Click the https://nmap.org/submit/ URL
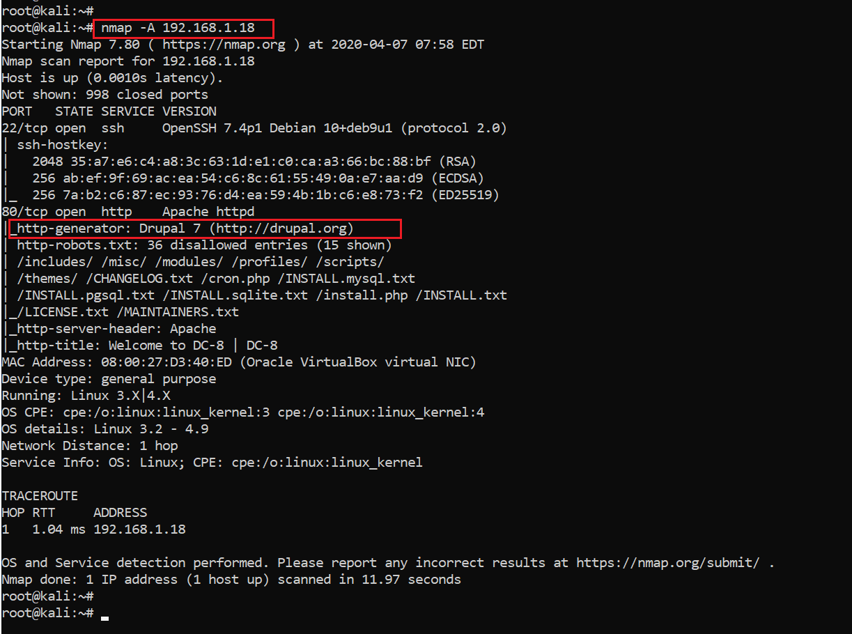Viewport: 852px width, 634px height. click(x=667, y=563)
